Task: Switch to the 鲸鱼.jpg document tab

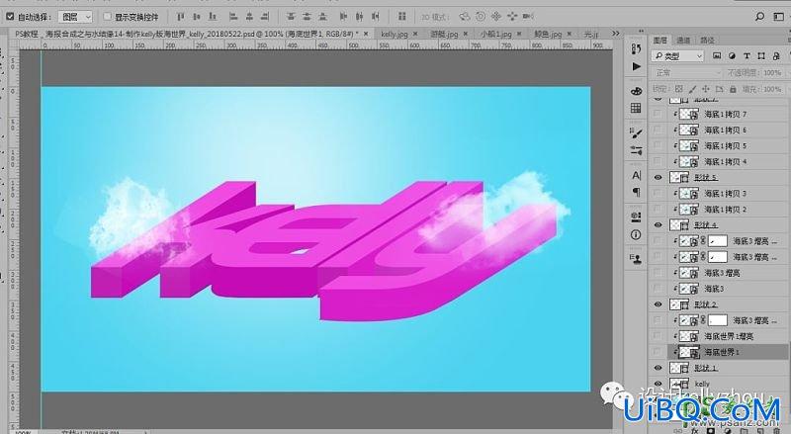Action: 548,34
